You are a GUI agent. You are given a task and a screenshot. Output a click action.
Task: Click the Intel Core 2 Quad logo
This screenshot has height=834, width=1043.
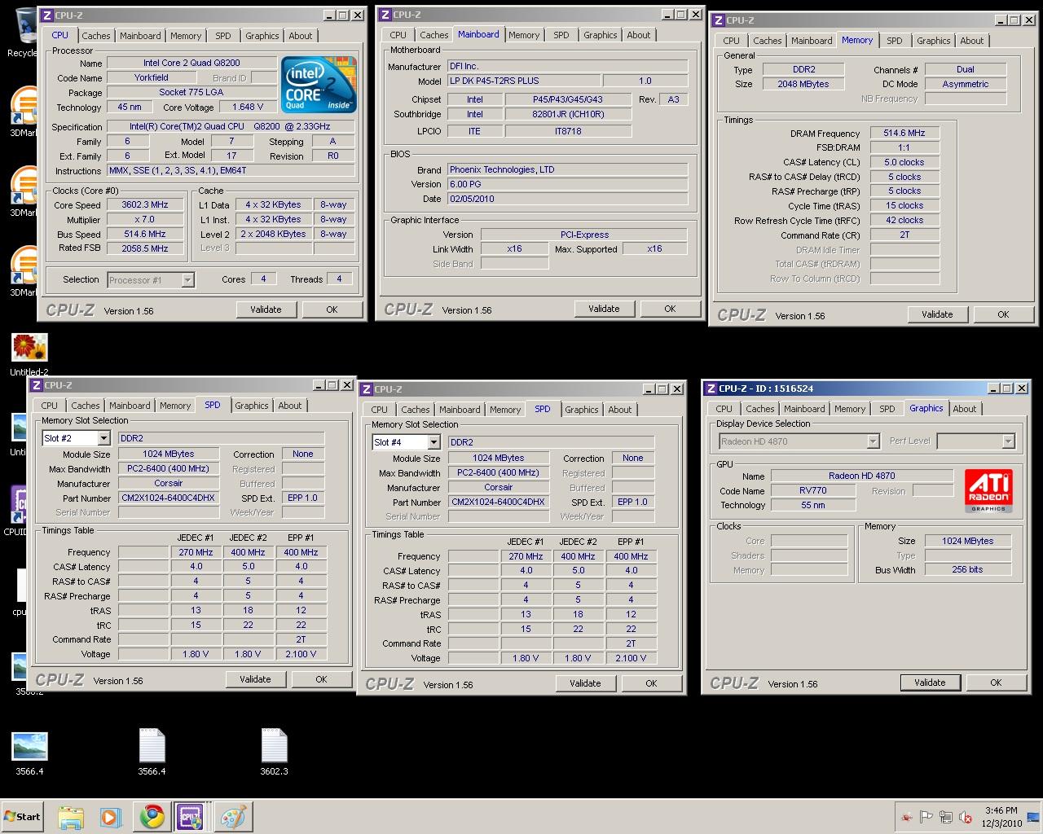(319, 86)
